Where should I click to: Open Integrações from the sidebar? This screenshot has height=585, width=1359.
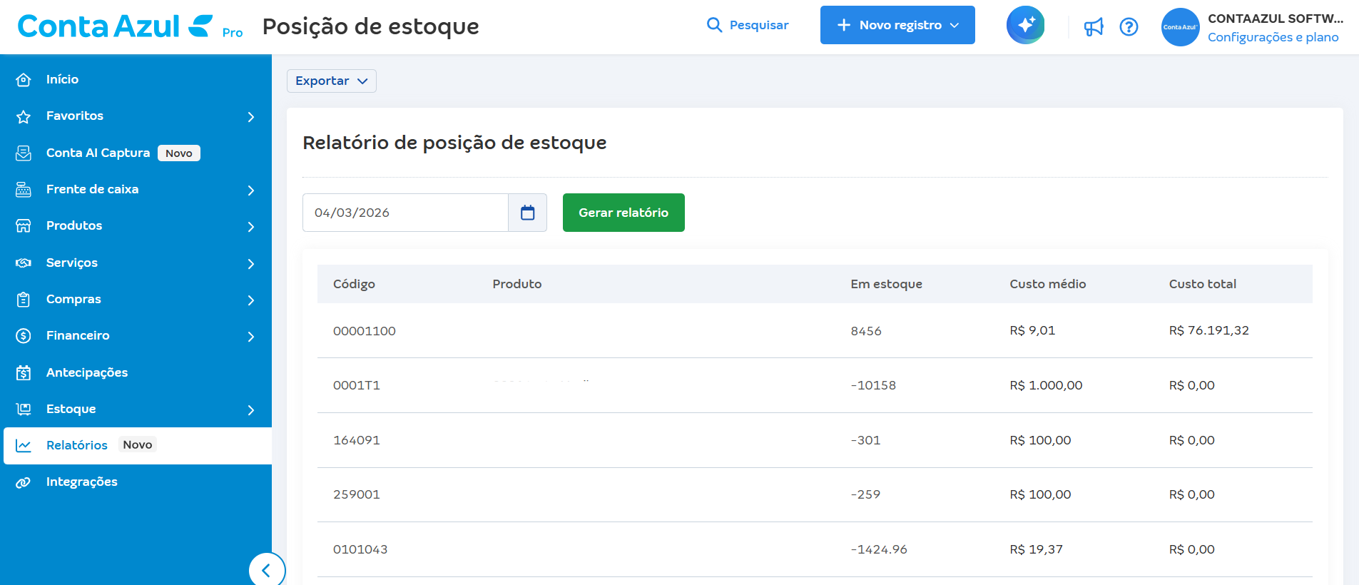pos(81,482)
